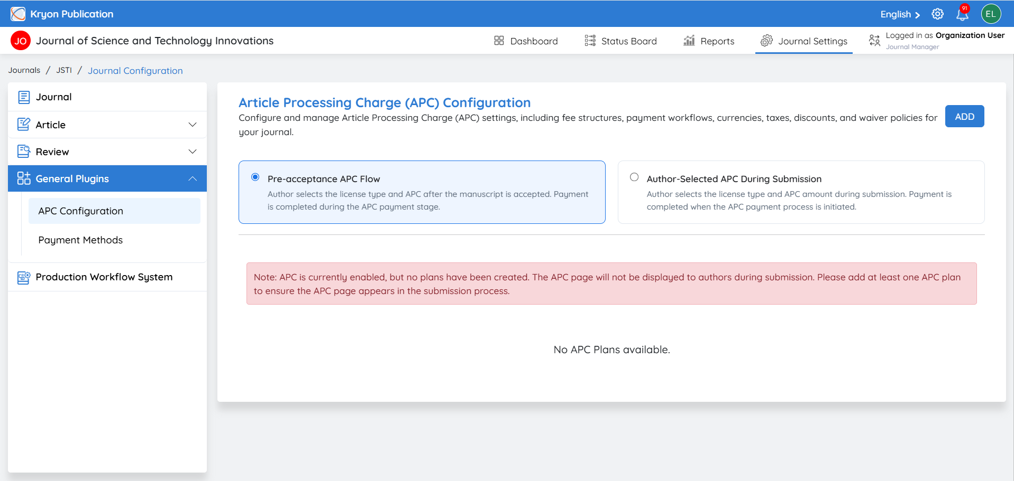Click the Journal Configuration breadcrumb
Image resolution: width=1014 pixels, height=481 pixels.
click(135, 71)
